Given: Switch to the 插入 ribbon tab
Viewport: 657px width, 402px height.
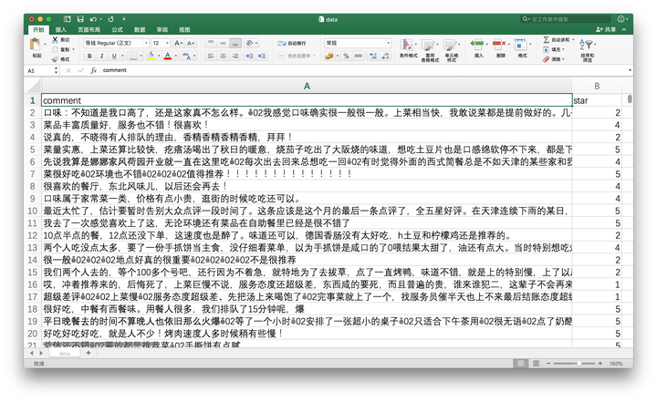Looking at the screenshot, I should tap(61, 30).
